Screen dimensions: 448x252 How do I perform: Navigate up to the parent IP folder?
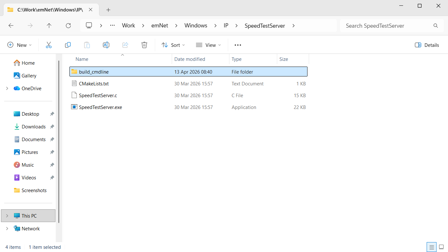(49, 25)
